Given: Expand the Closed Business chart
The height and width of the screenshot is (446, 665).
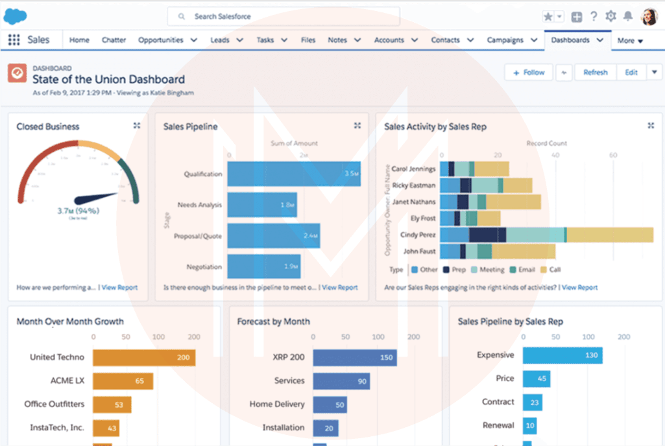Looking at the screenshot, I should tap(136, 126).
